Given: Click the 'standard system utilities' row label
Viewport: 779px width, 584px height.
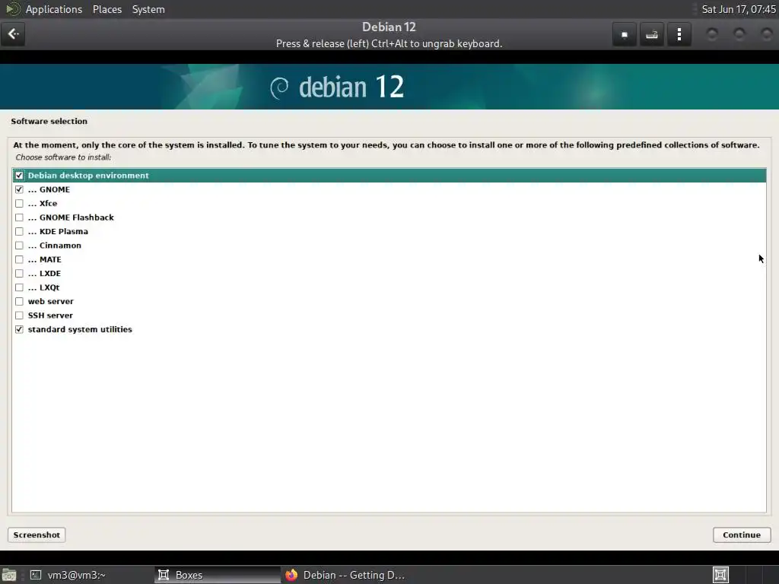Looking at the screenshot, I should tap(80, 329).
